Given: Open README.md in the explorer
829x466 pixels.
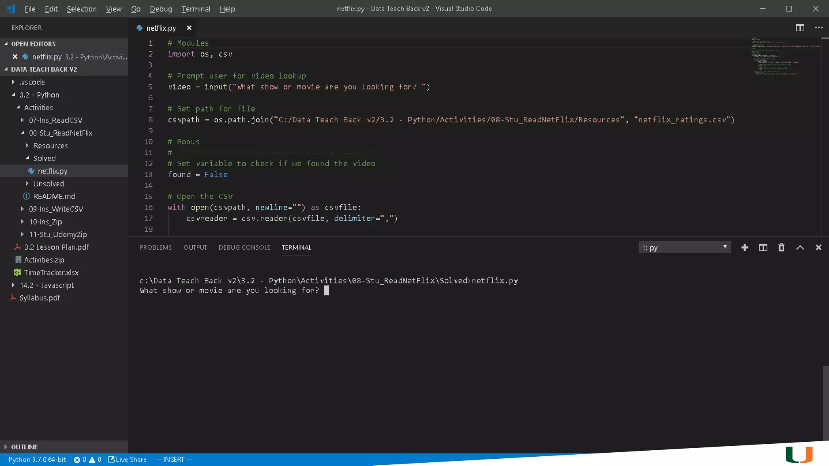Looking at the screenshot, I should click(54, 196).
